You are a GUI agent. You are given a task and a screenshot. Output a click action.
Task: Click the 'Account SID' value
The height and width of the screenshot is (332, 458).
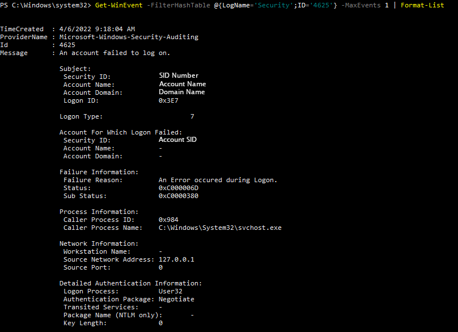tap(177, 140)
